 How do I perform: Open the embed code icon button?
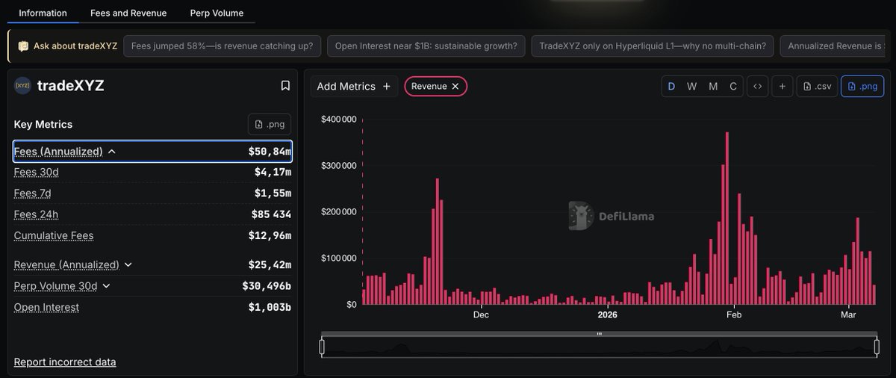(x=757, y=87)
